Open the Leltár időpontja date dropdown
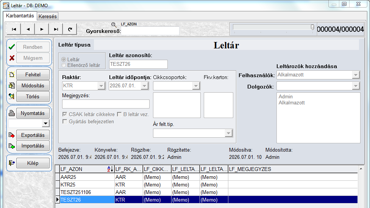Viewport: 370px width, 208px height. 144,86
